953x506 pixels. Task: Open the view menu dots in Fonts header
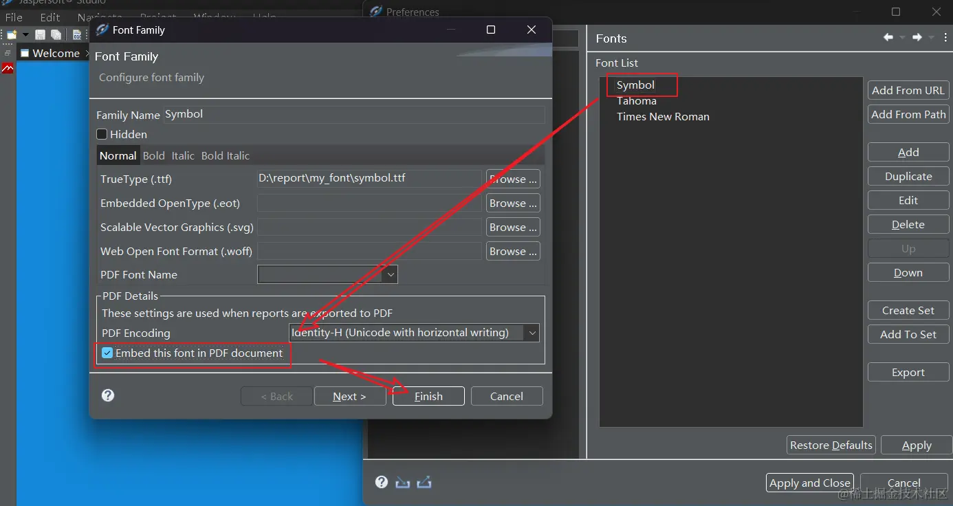[944, 38]
